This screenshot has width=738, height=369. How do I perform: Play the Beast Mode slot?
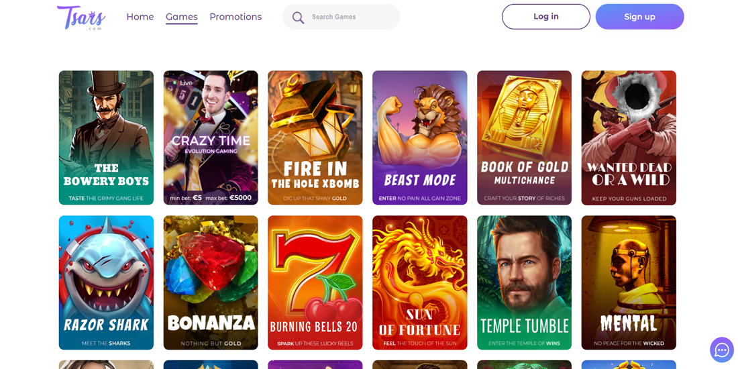(x=419, y=138)
